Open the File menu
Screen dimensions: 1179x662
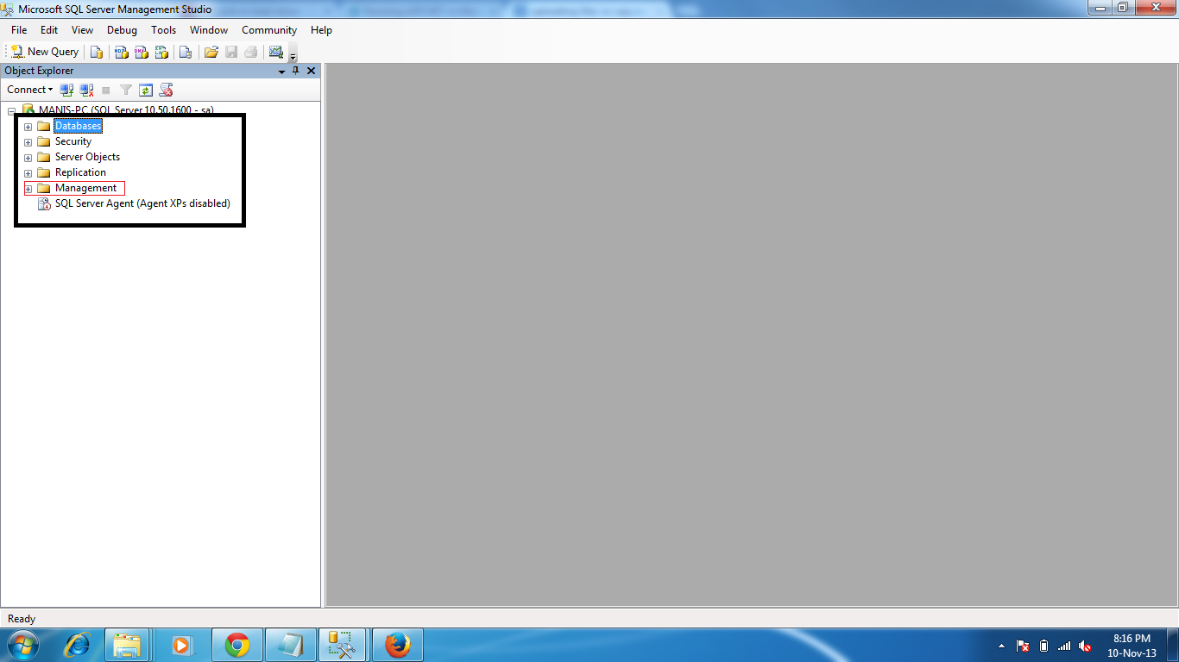[x=19, y=29]
